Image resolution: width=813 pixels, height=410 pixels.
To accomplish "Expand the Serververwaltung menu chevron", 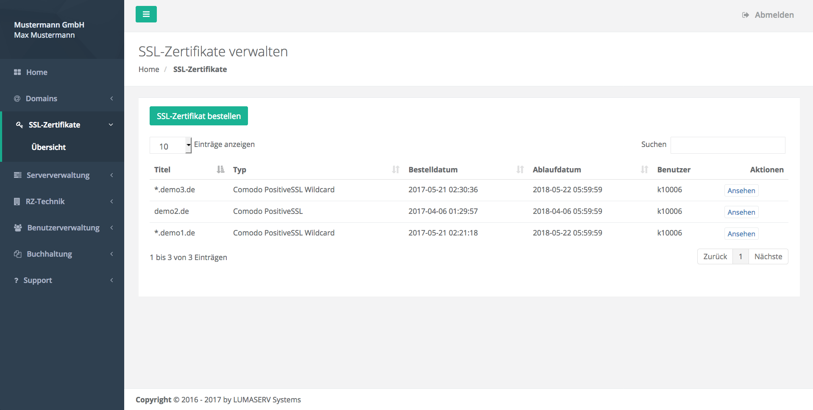I will [x=111, y=175].
